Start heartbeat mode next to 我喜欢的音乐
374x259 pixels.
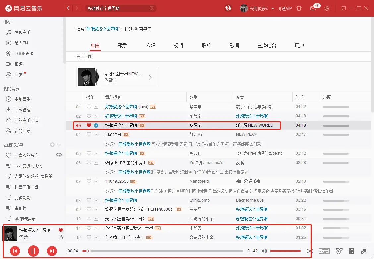tap(59, 155)
